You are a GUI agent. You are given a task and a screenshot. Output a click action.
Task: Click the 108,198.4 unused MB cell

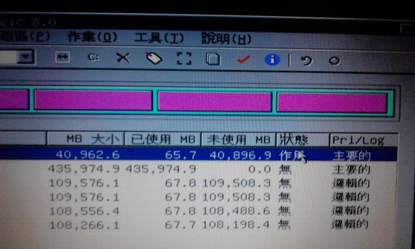[x=236, y=225]
